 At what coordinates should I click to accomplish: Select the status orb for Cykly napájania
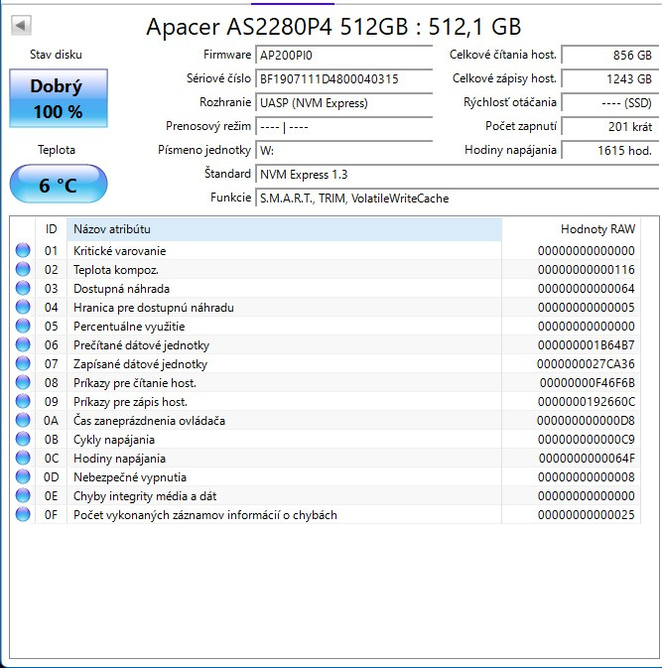(23, 440)
